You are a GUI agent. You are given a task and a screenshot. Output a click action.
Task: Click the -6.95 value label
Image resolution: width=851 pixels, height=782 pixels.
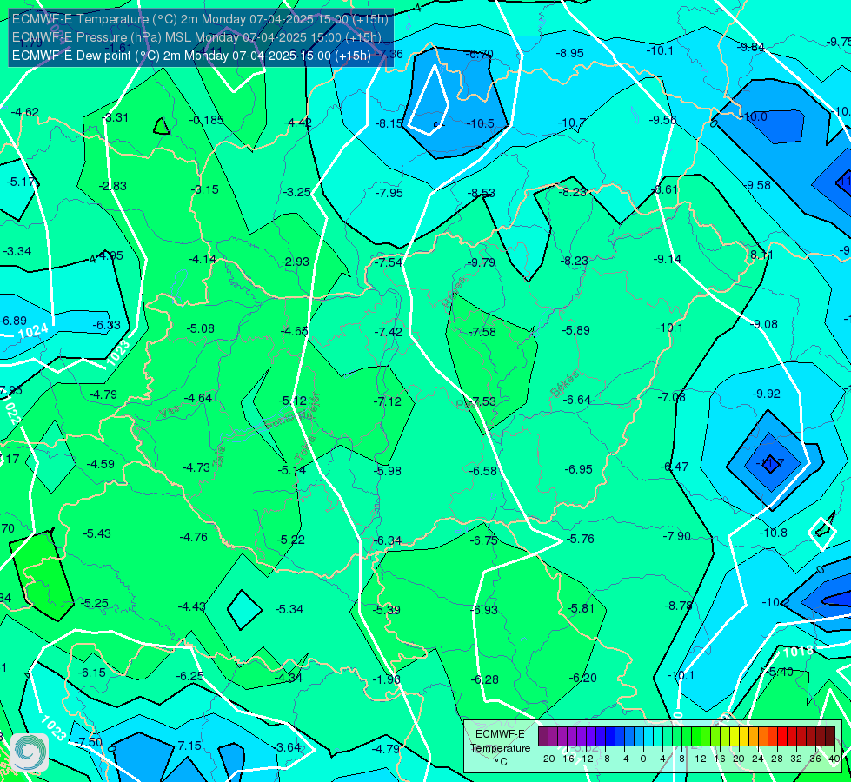click(x=579, y=469)
